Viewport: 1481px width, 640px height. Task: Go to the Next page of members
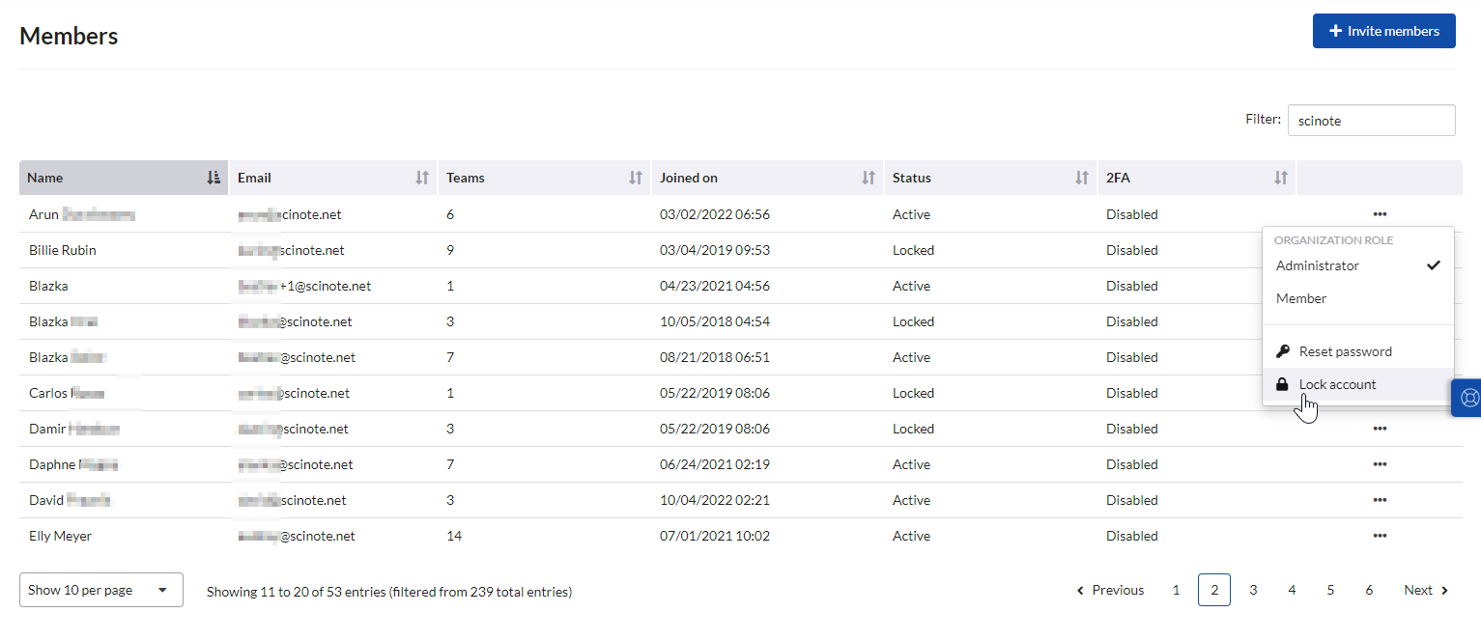[x=1426, y=590]
